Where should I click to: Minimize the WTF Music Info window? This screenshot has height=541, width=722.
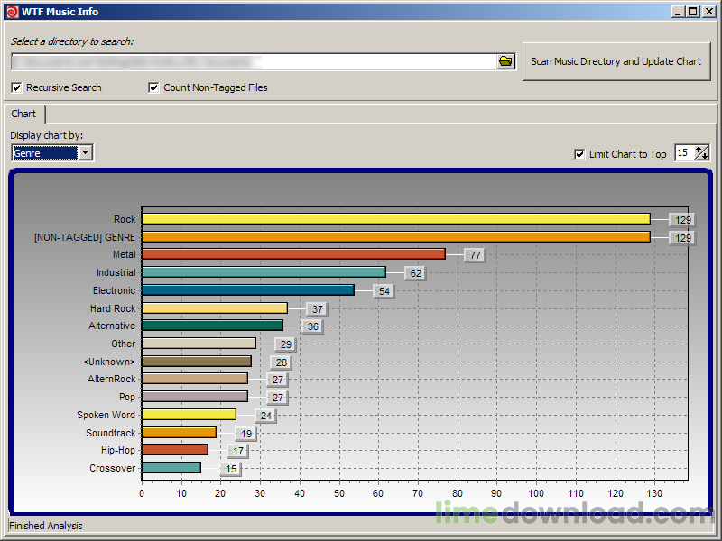click(678, 12)
